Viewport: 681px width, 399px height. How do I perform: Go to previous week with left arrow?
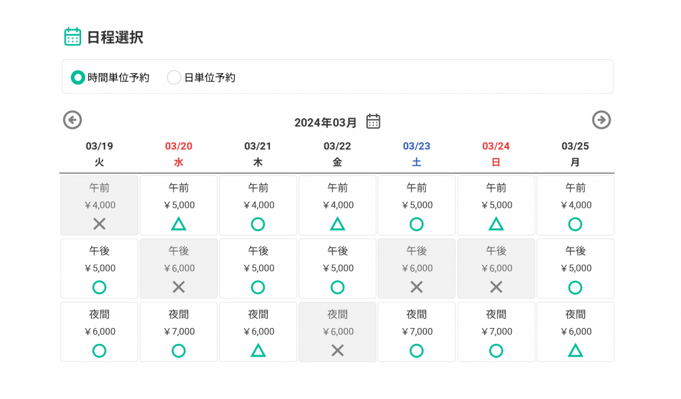click(x=72, y=120)
